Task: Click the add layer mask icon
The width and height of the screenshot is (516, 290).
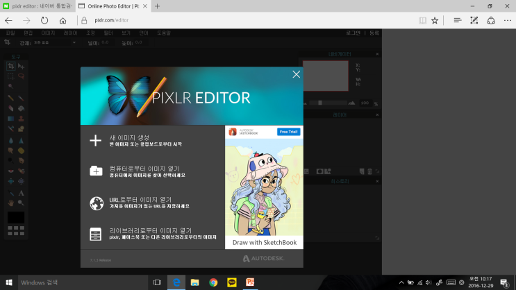Action: 319,171
